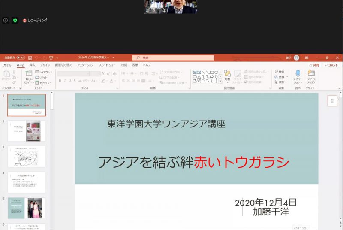
Task: Click the 検索 (Find) button in editing group
Action: click(280, 72)
